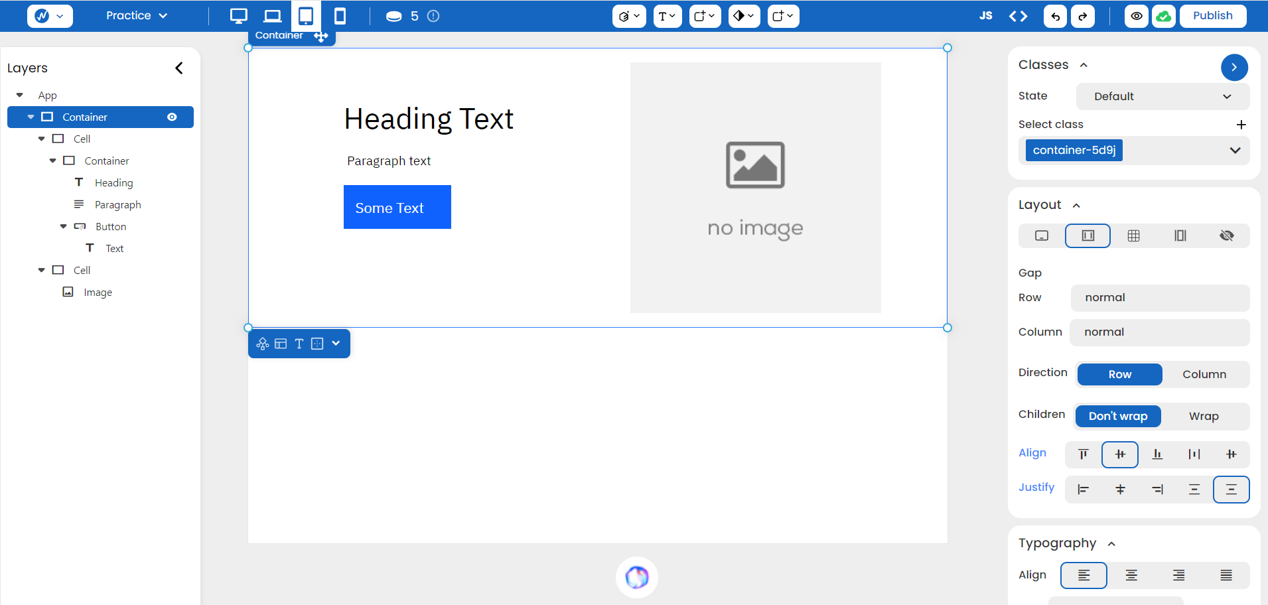Click the Row gap normal field
This screenshot has height=605, width=1268.
tap(1160, 298)
